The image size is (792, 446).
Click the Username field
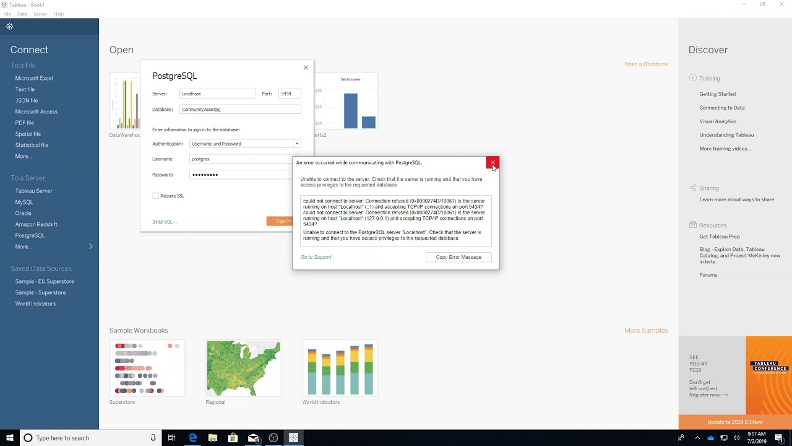tap(241, 159)
